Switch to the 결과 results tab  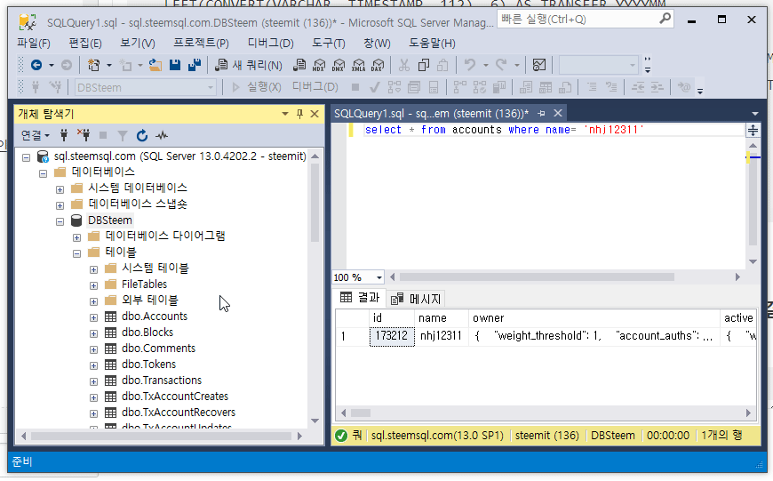pyautogui.click(x=360, y=298)
